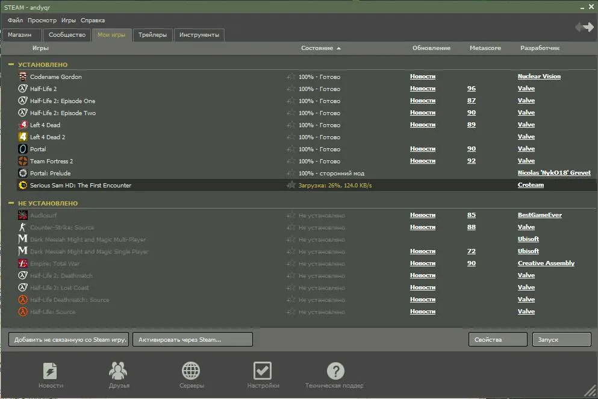The height and width of the screenshot is (399, 598).
Task: Toggle favorite star for Half-Life 2
Action: point(291,89)
